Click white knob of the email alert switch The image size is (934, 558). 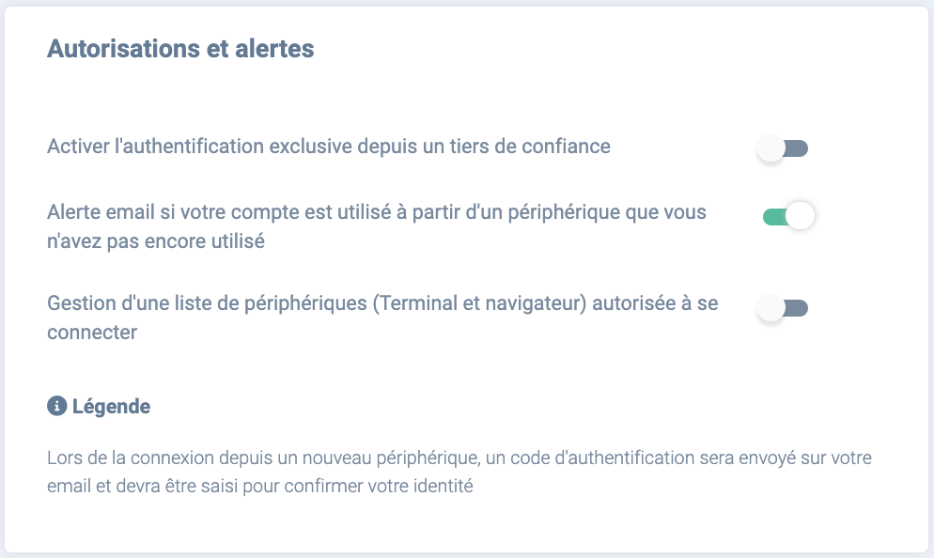pyautogui.click(x=800, y=215)
